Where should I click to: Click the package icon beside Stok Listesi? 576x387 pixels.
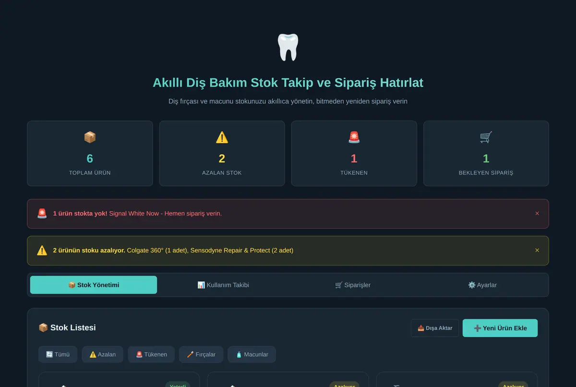click(x=43, y=327)
